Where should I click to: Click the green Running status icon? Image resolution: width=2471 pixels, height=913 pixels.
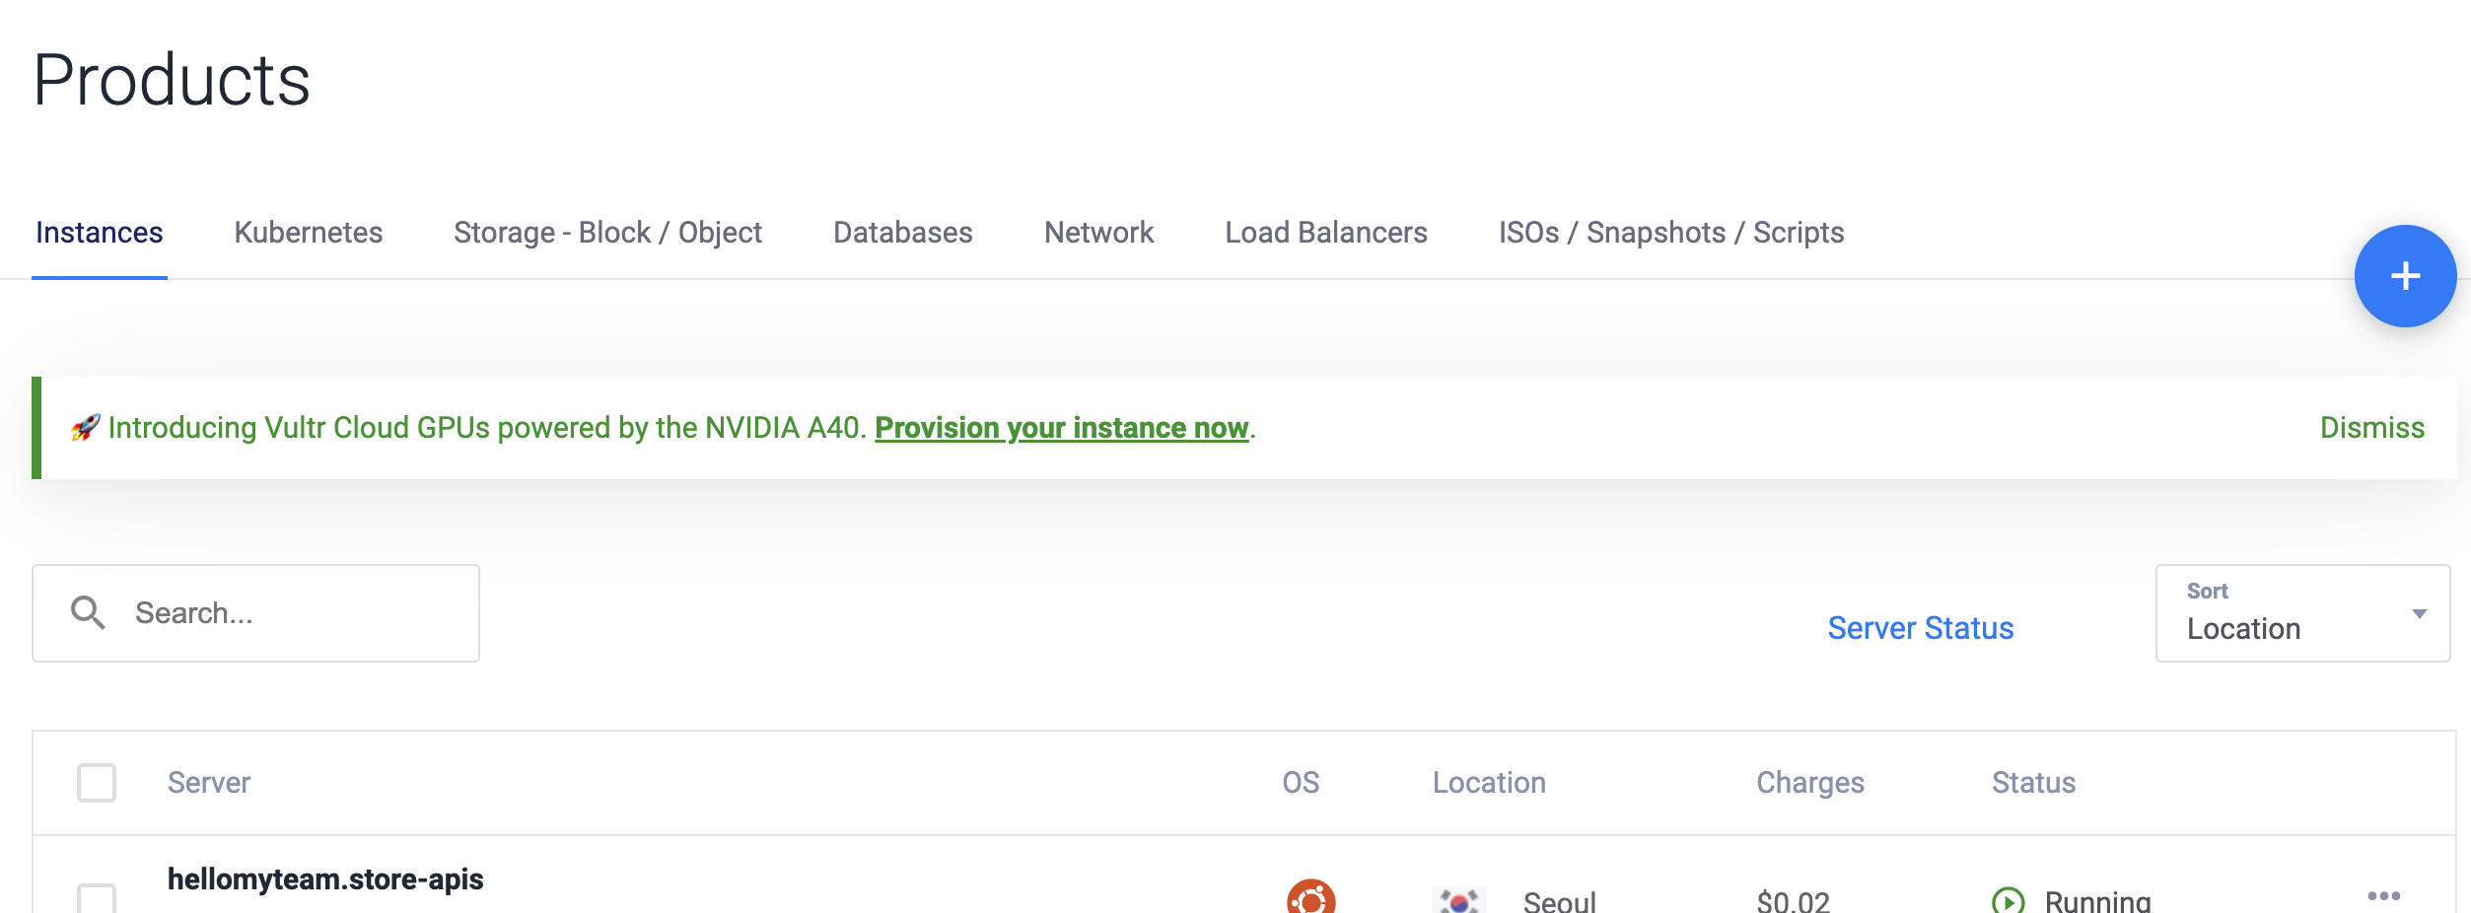click(2008, 900)
